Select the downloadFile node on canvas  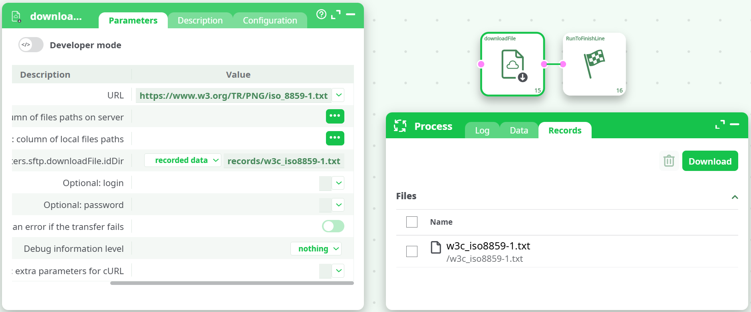click(x=513, y=64)
